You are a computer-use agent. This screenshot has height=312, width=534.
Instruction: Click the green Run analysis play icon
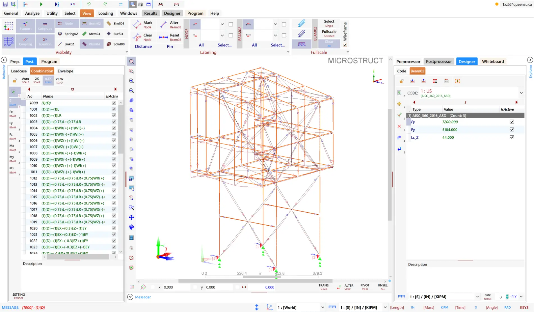point(41,4)
